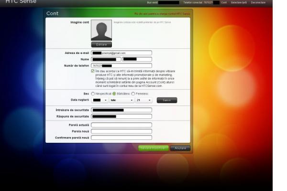Open the birth month dropdown showing Iulie
This screenshot has width=287, height=191.
(121, 100)
